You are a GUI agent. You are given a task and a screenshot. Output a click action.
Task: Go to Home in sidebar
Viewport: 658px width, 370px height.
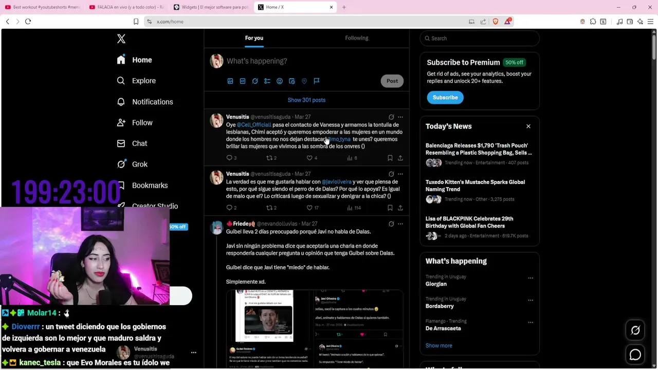[134, 60]
